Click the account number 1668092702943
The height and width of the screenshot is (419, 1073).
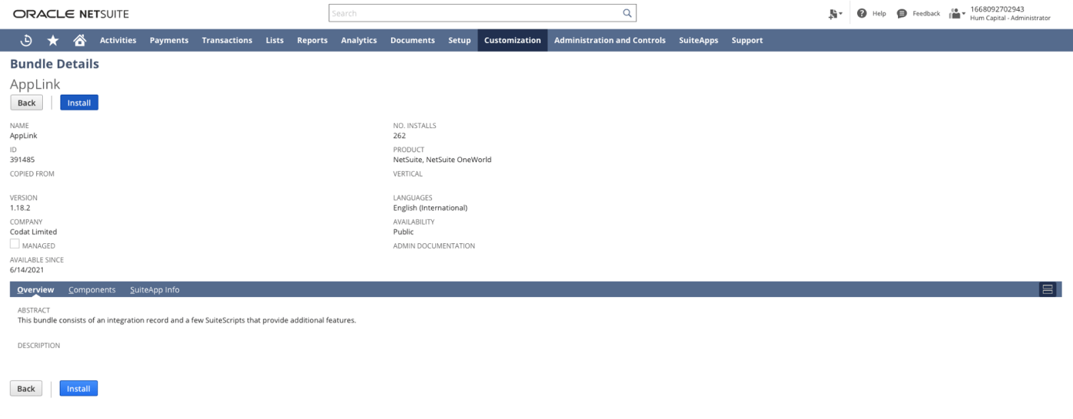pyautogui.click(x=997, y=9)
